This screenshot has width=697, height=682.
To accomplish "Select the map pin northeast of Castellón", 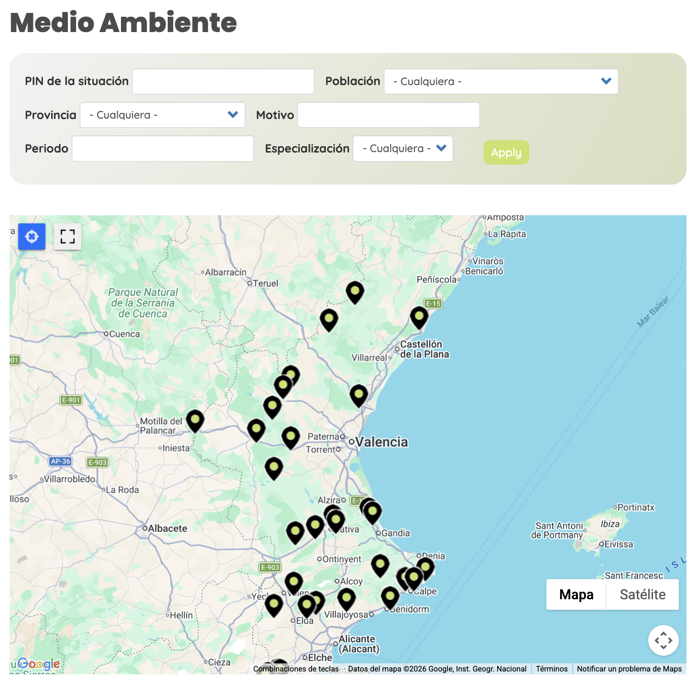I will pos(419,316).
